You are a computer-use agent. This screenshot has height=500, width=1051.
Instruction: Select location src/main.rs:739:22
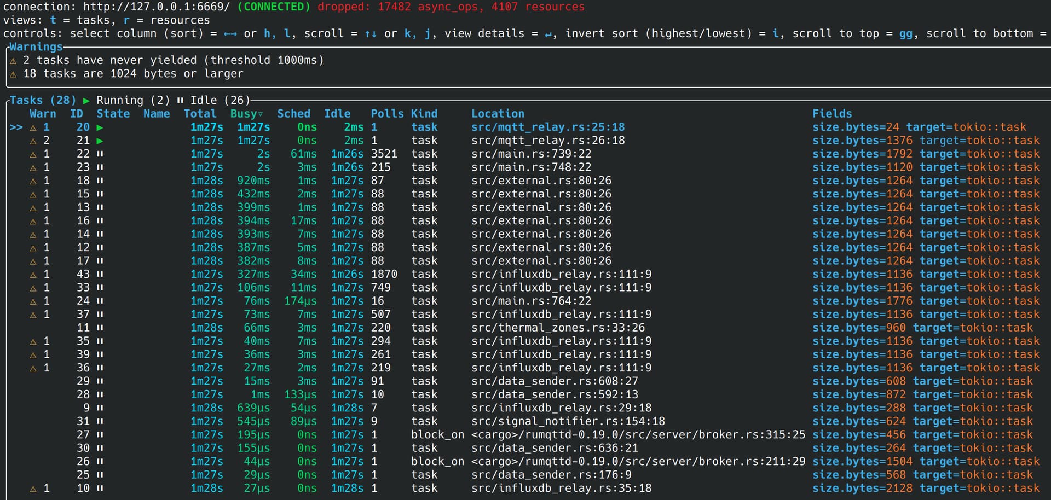532,154
